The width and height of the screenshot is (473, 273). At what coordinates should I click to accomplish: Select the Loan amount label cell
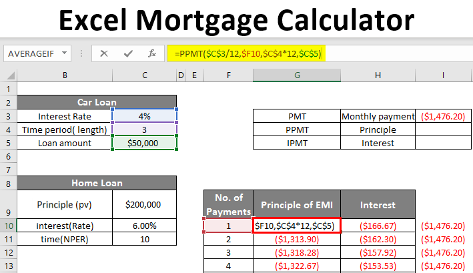(65, 143)
